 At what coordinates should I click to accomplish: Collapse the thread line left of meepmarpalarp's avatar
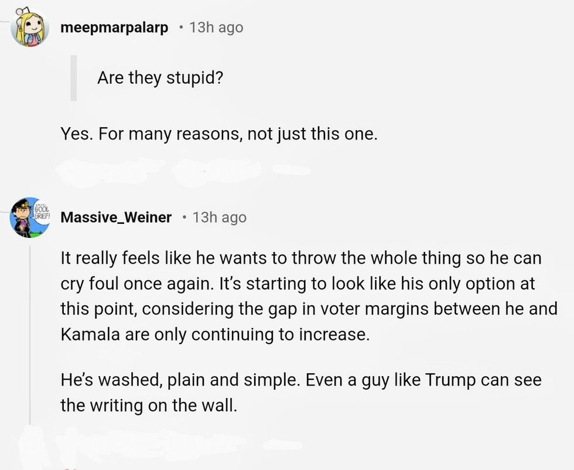[5, 23]
